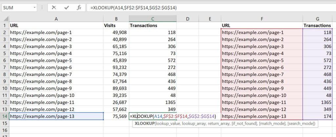Select cell G12 containing 1365
This screenshot has height=137, width=336.
coord(318,102)
